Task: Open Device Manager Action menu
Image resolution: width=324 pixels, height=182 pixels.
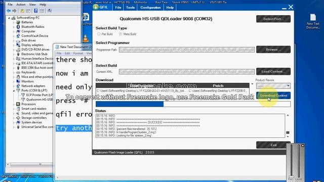Action: (x=21, y=5)
